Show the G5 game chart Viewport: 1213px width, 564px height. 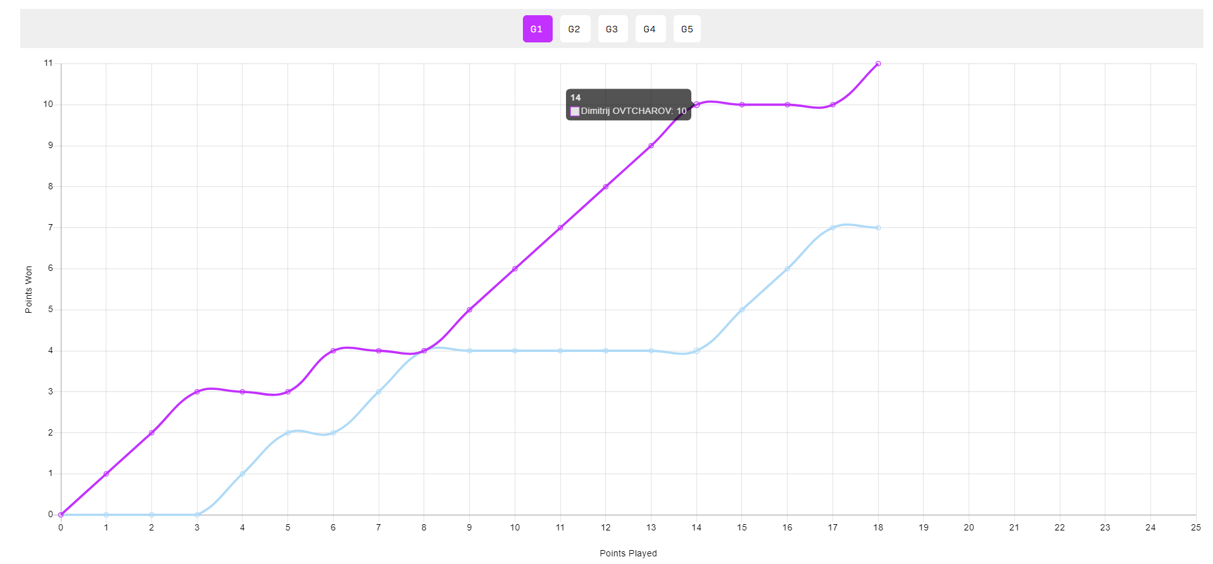[687, 29]
